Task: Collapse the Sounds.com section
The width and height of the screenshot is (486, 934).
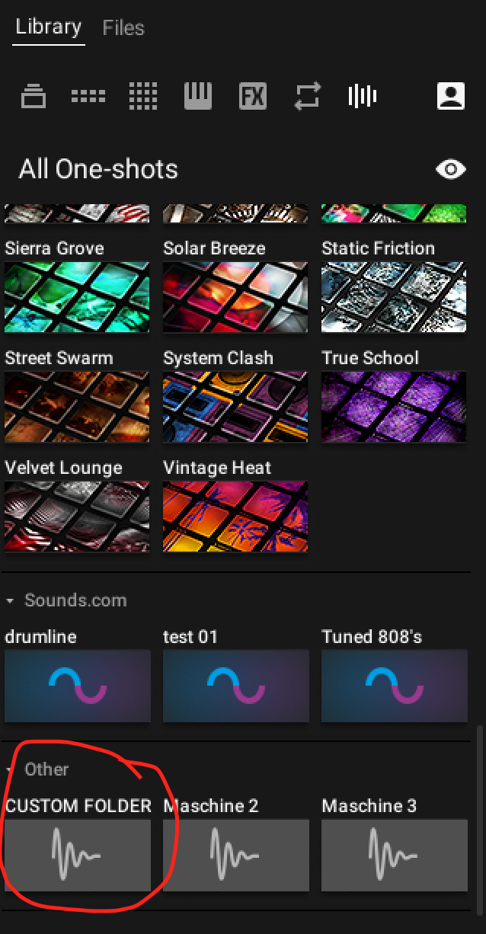Action: [10, 601]
